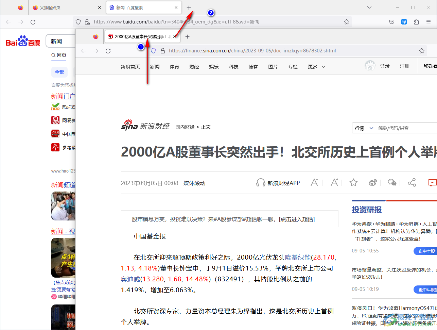List all tabs dropdown arrow in title bar
The image size is (437, 330).
click(x=369, y=7)
